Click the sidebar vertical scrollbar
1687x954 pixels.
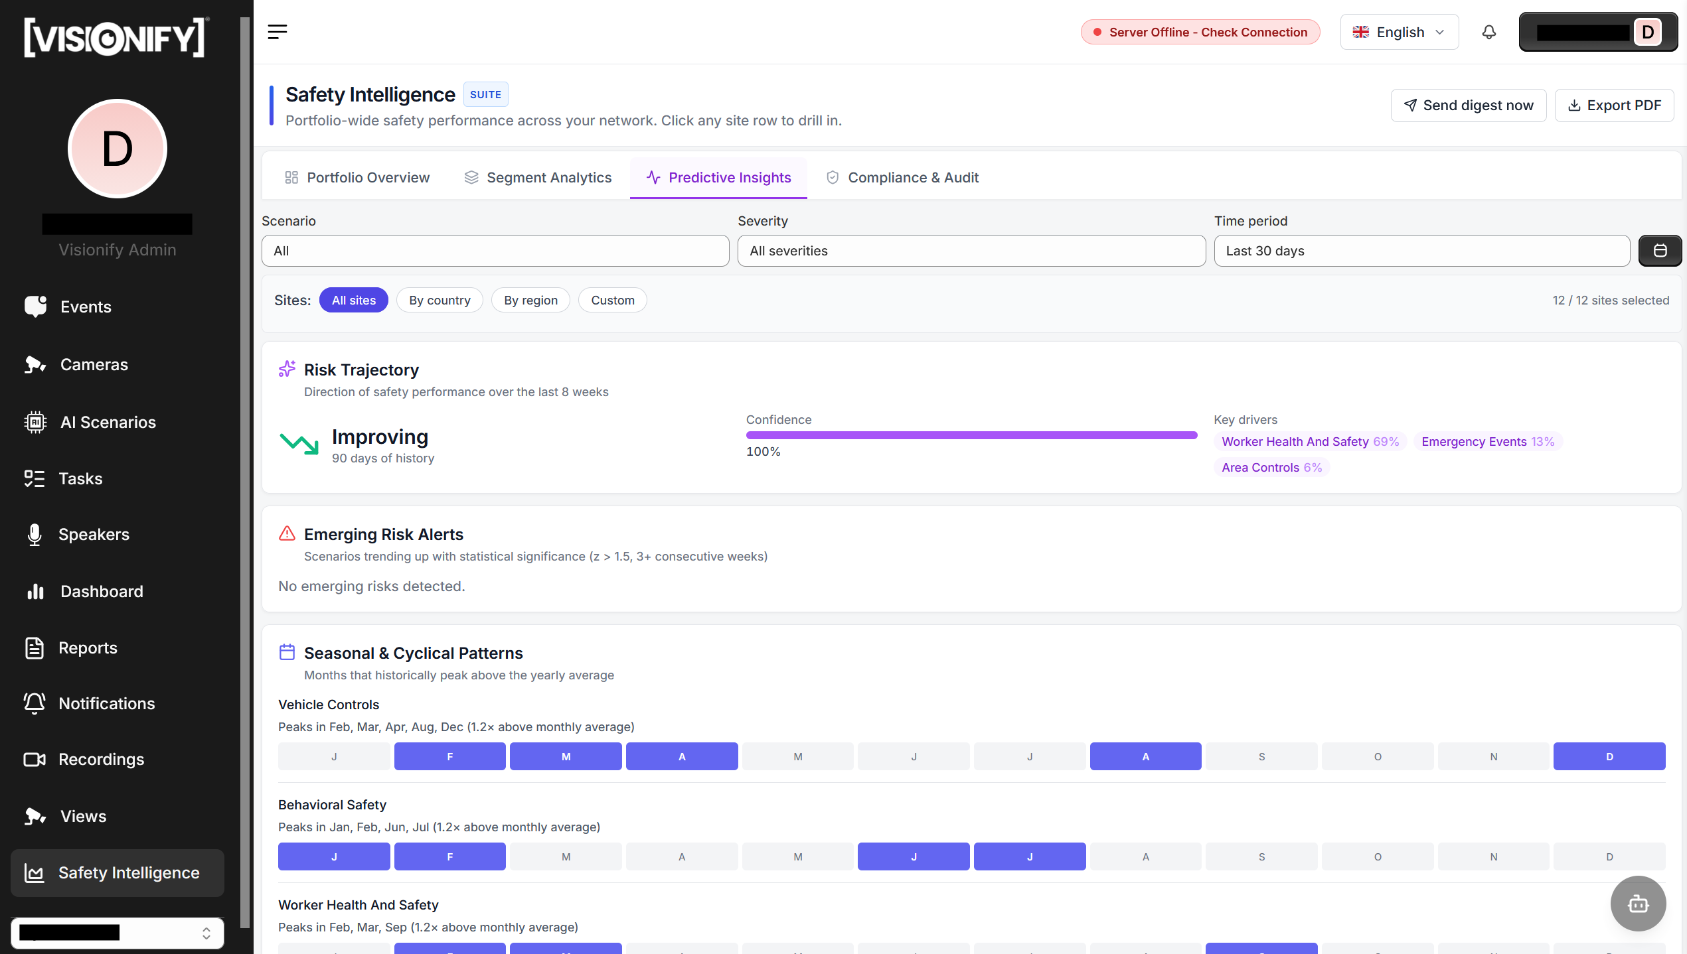(244, 472)
